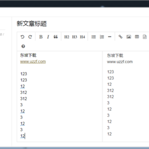Click www.uzzf.com text in the preview pane
Screen dimensions: 149x149
tap(120, 62)
